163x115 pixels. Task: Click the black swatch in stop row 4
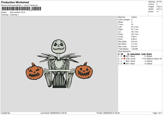pyautogui.click(x=124, y=63)
